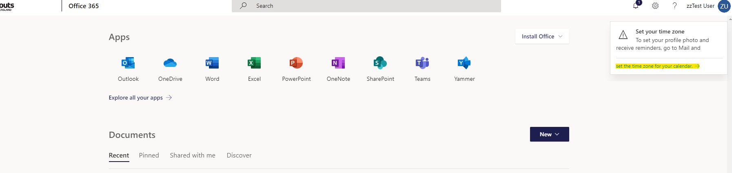Switch to the Shared with me tab
Screen dimensions: 732x173
point(193,155)
